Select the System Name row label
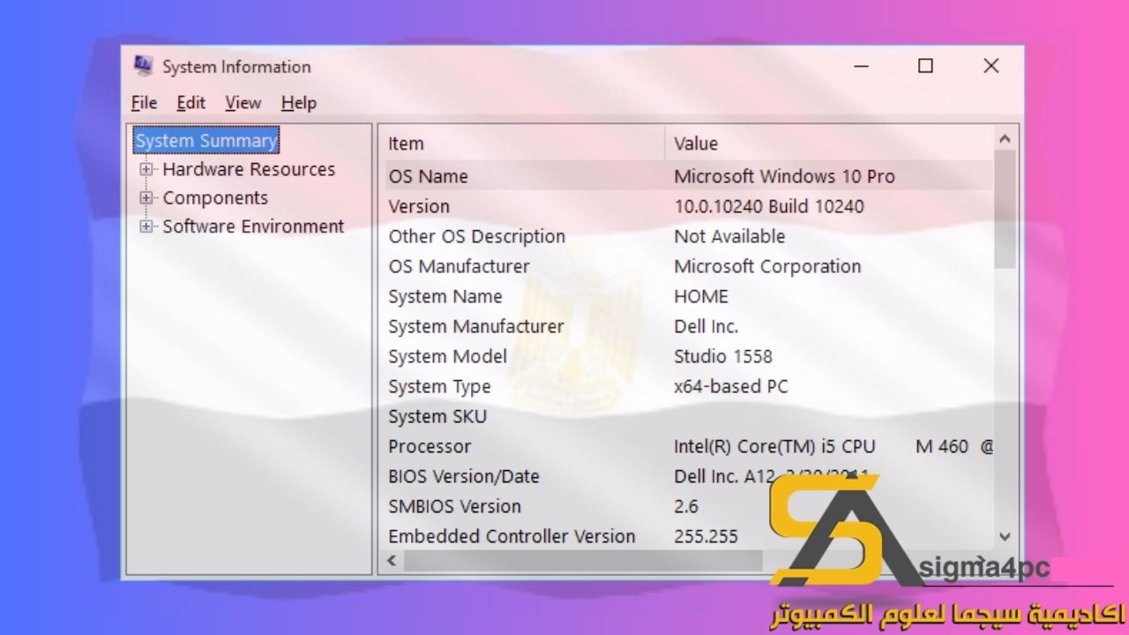The image size is (1129, 635). pyautogui.click(x=445, y=296)
